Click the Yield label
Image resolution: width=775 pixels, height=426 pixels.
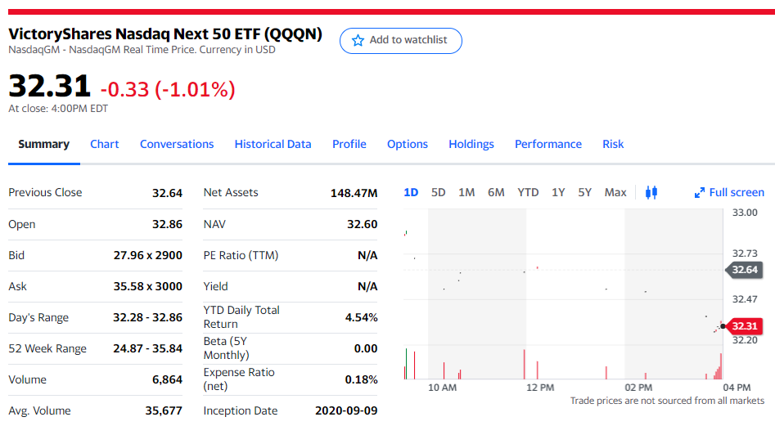[215, 286]
